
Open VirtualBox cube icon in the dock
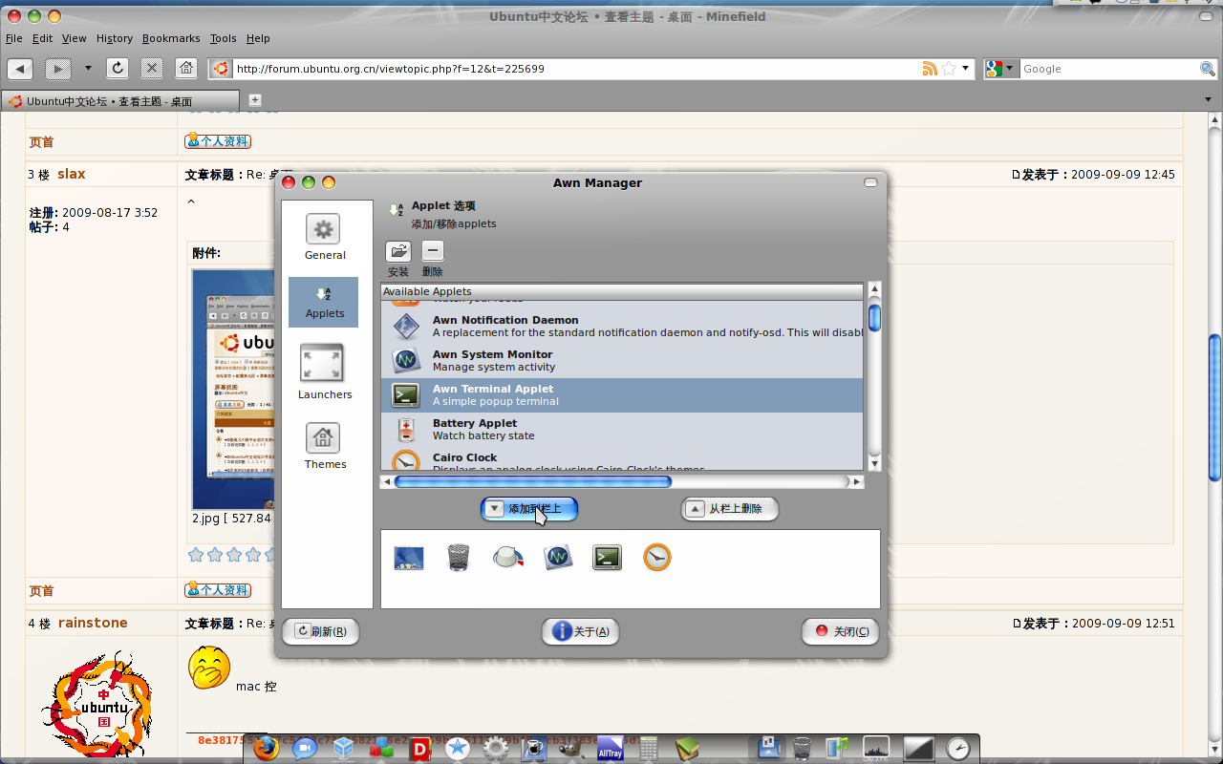(343, 748)
